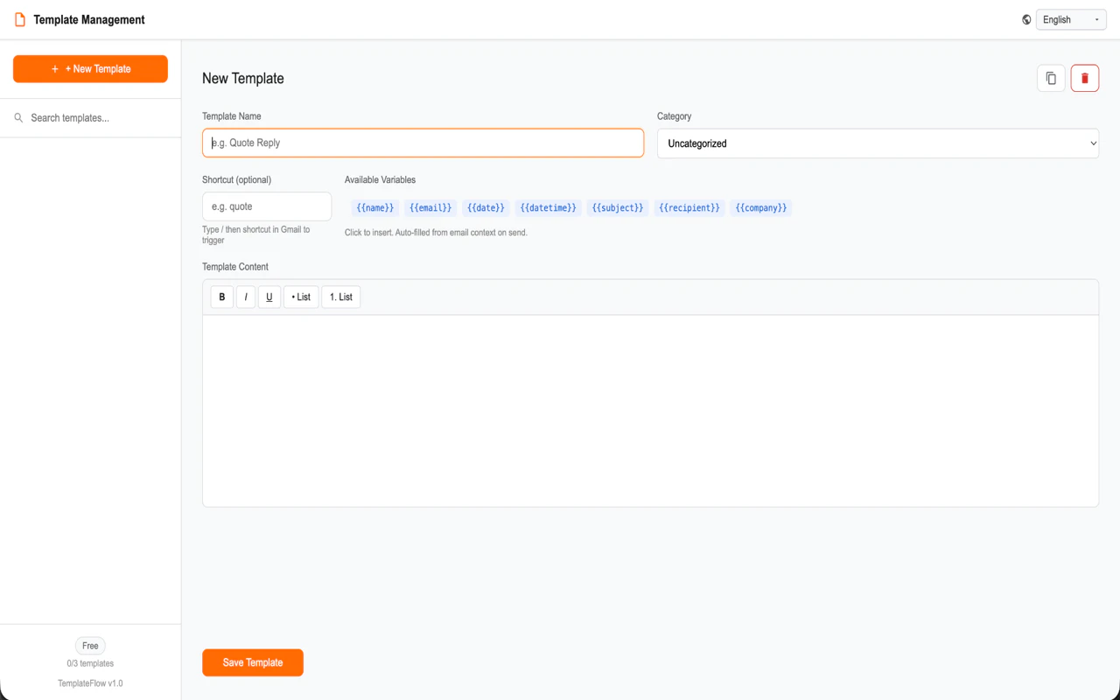Insert the {{name}} variable
Screen dimensions: 1120x700
[375, 208]
